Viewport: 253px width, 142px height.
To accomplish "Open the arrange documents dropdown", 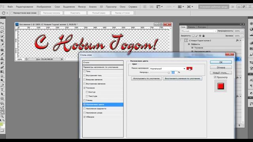I will pyautogui.click(x=181, y=7).
